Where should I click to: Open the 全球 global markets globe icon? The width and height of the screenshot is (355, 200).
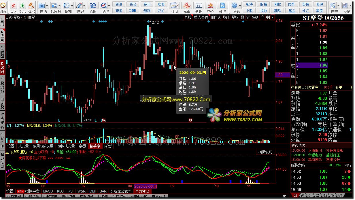pos(235,5)
